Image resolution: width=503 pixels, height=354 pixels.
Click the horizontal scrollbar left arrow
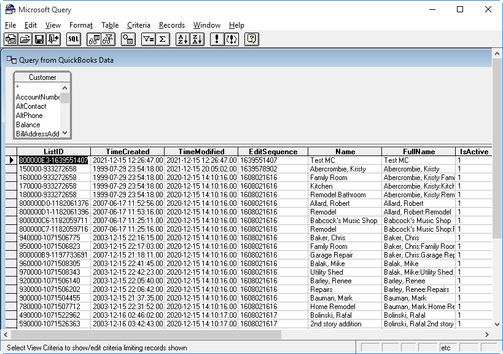tap(6, 334)
